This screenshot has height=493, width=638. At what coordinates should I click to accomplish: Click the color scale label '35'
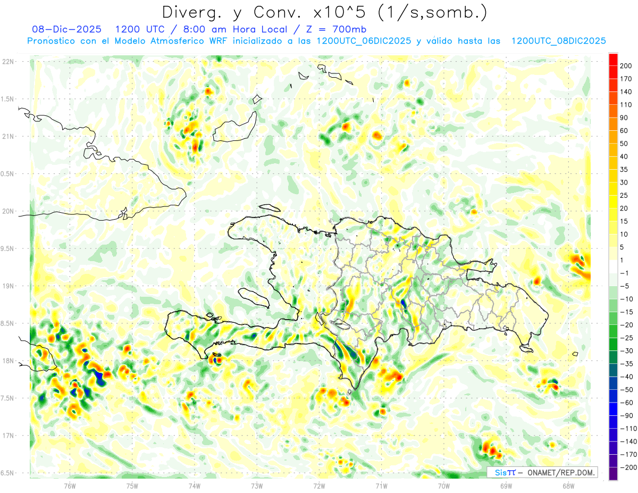pyautogui.click(x=624, y=170)
